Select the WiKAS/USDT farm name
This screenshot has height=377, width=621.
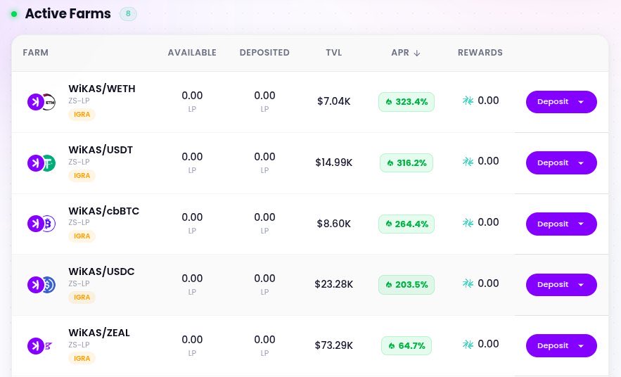coord(101,150)
